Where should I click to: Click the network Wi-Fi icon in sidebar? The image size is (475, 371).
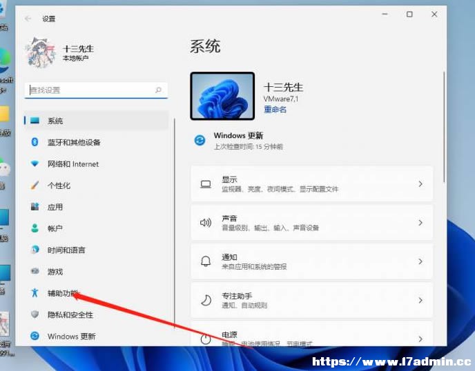pos(35,163)
